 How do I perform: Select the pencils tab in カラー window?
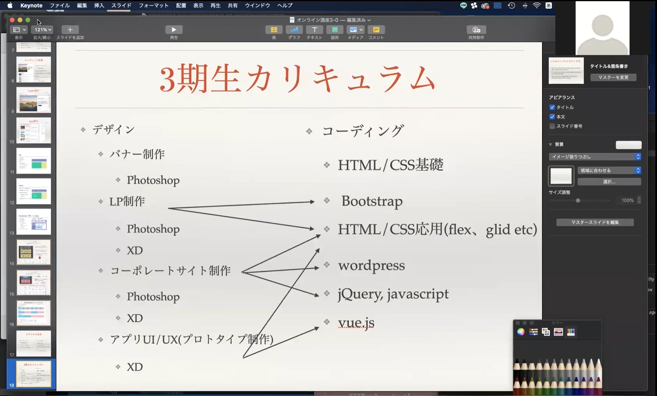point(571,332)
